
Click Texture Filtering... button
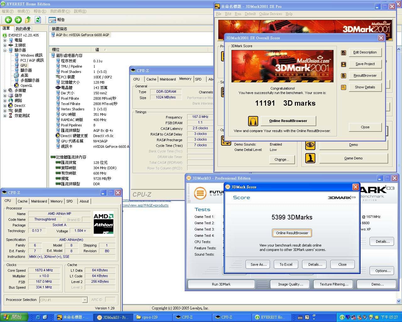334,284
